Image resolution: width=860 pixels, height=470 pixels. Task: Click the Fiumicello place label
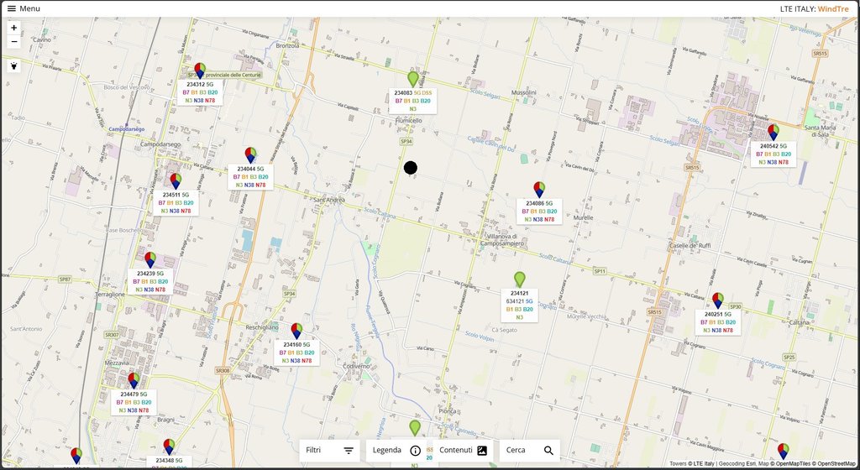[409, 121]
